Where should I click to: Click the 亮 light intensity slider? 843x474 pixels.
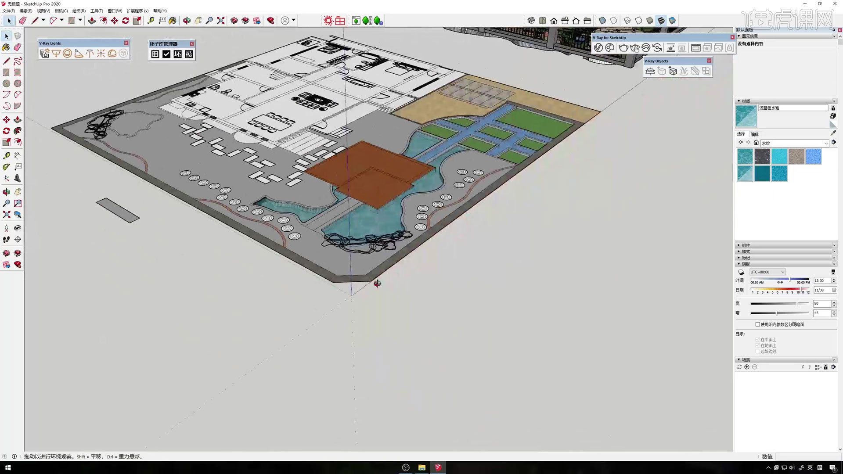779,304
